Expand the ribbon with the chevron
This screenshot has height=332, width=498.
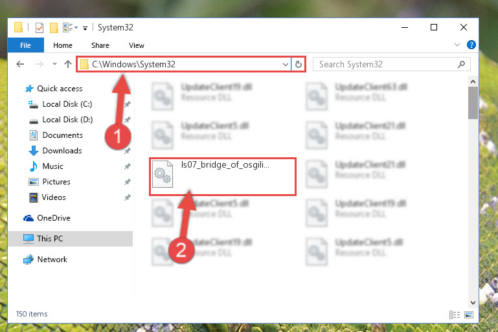457,45
